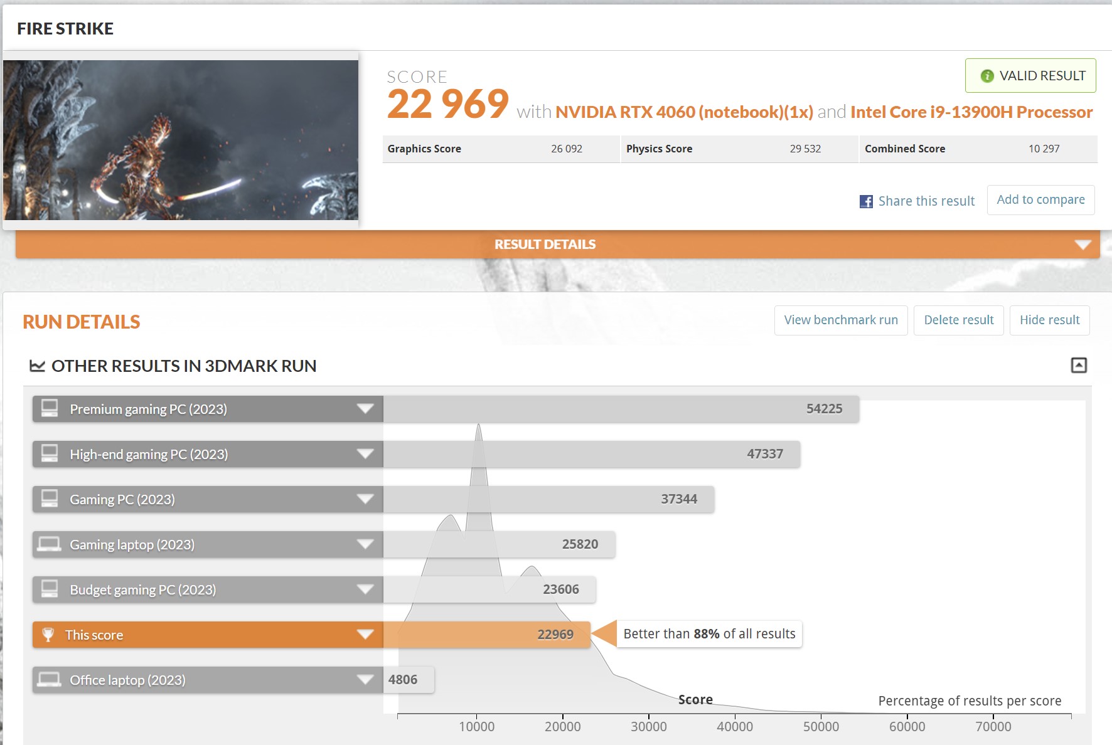Collapse the Other Results panel icon
The width and height of the screenshot is (1112, 745).
(x=1078, y=365)
